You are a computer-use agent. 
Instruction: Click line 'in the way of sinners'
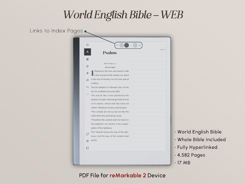click(110, 79)
